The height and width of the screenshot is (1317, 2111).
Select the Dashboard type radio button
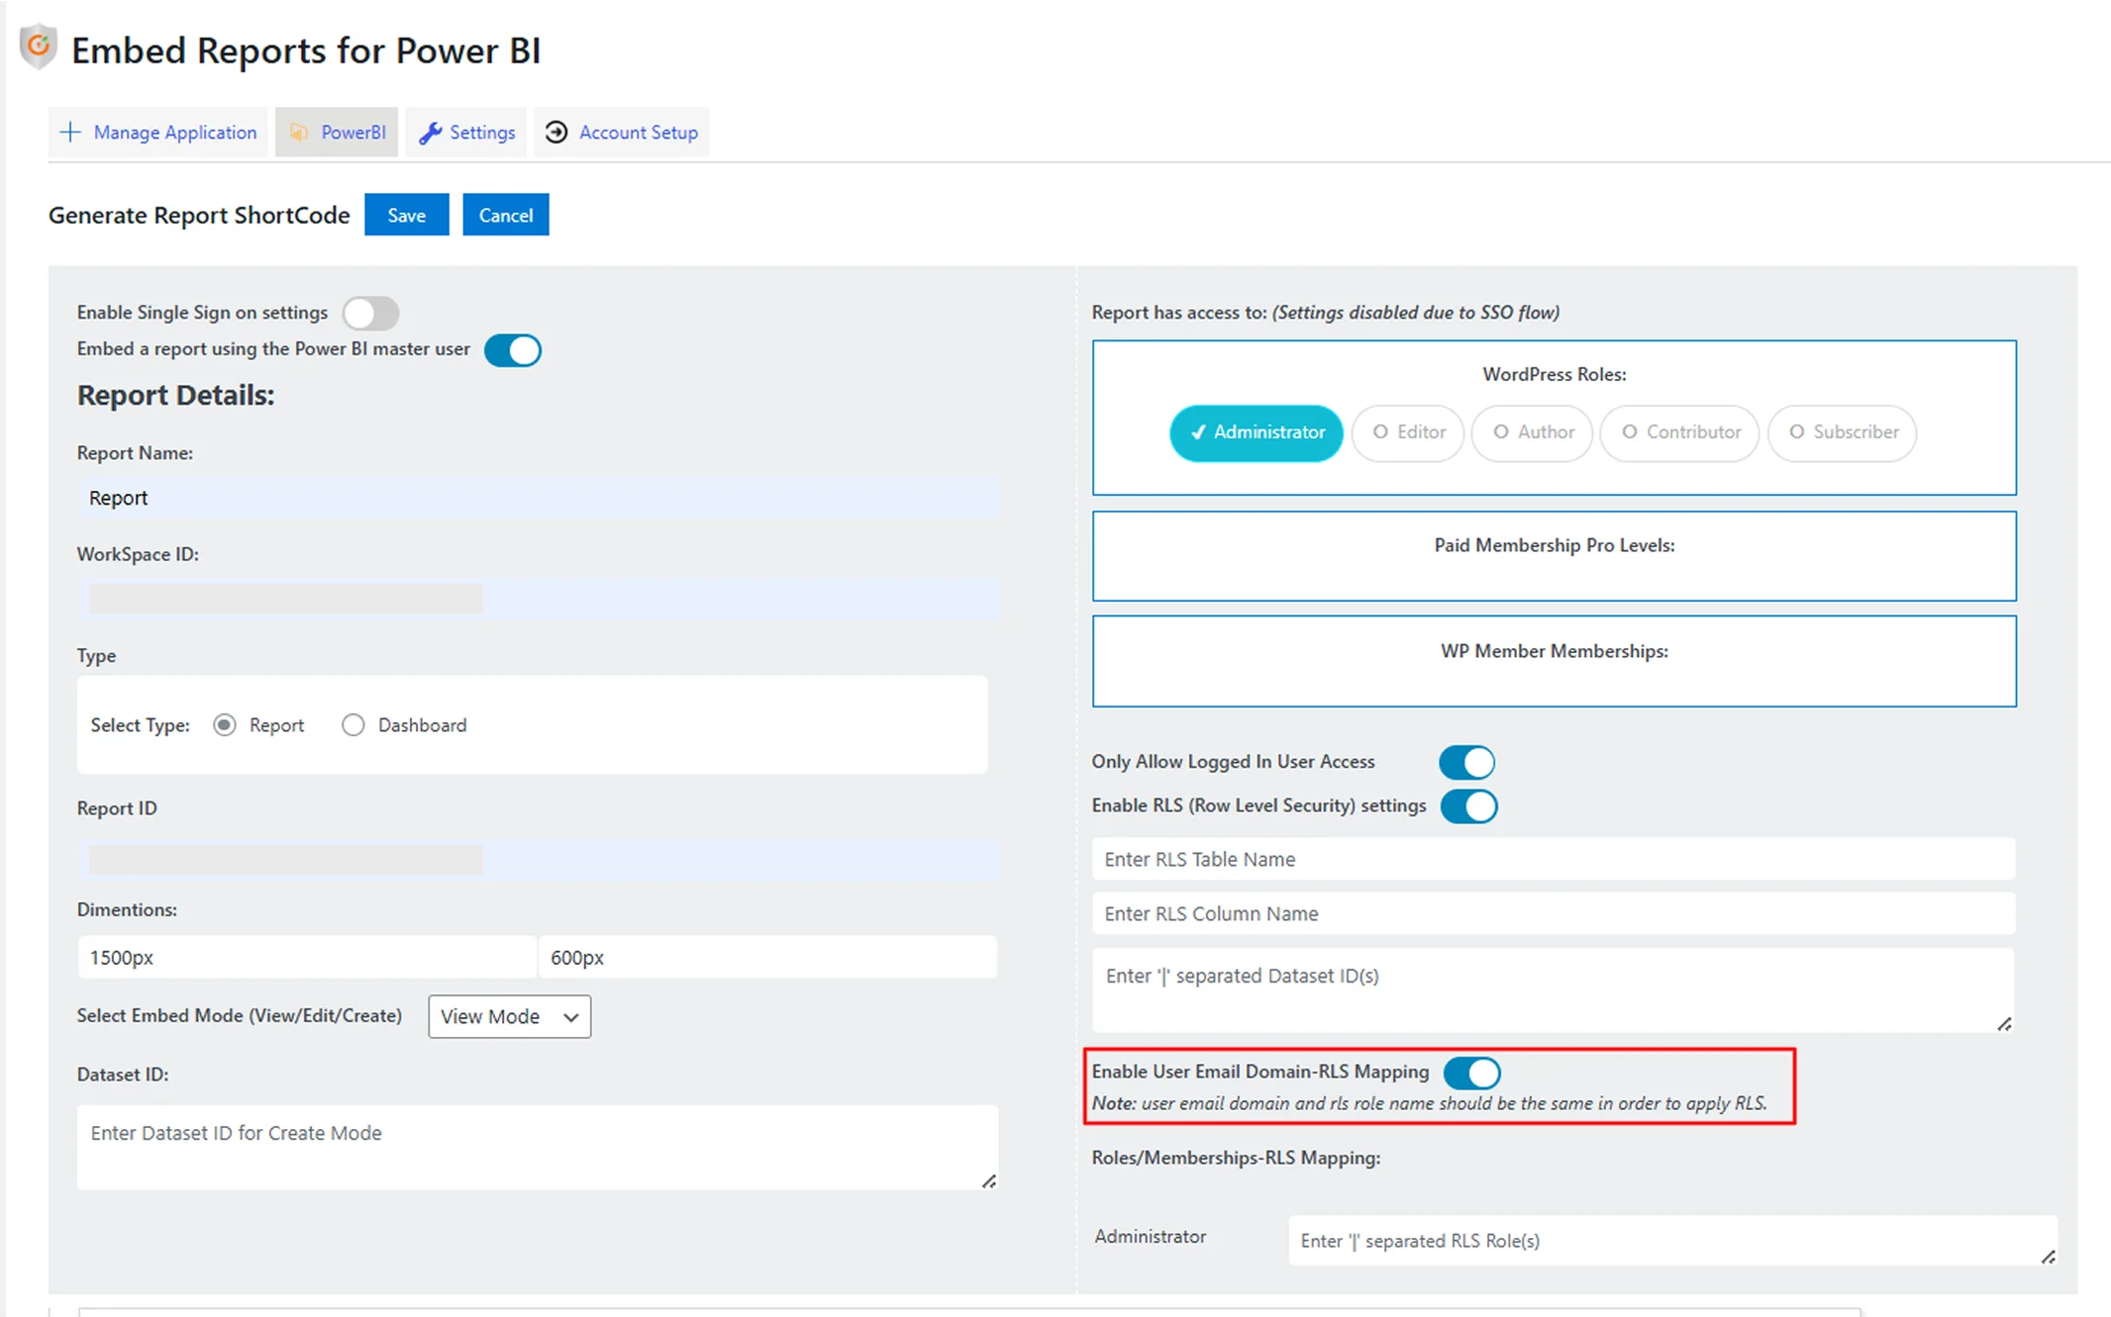coord(352,725)
